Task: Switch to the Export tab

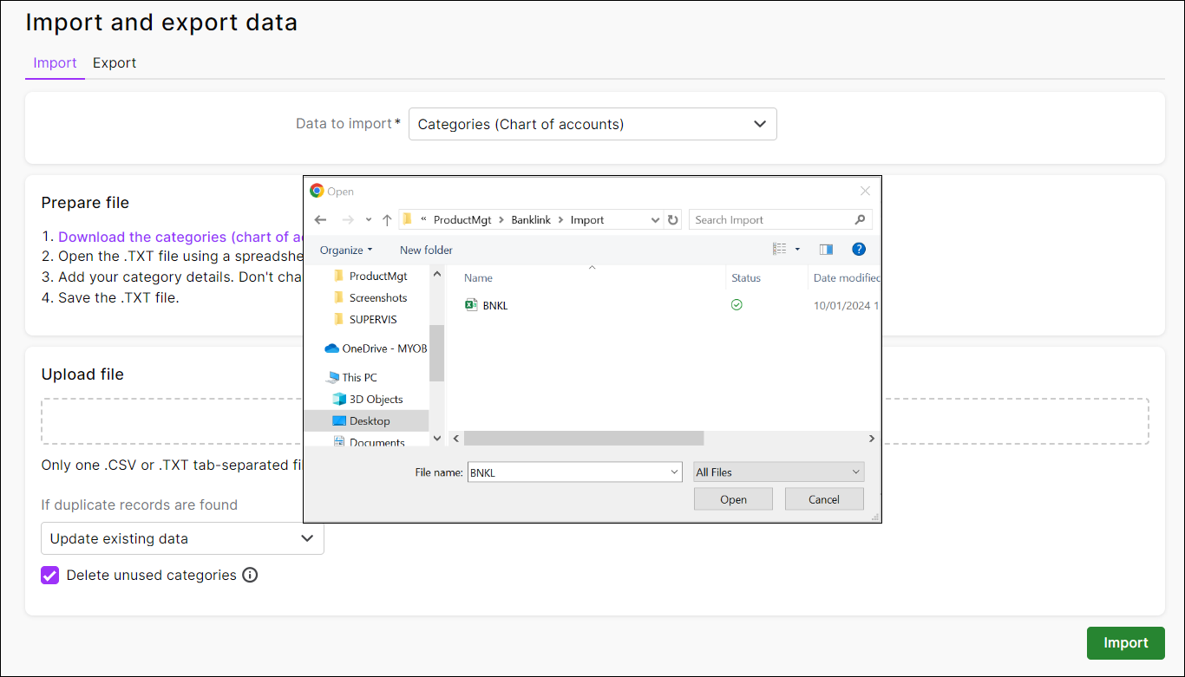Action: [x=115, y=62]
